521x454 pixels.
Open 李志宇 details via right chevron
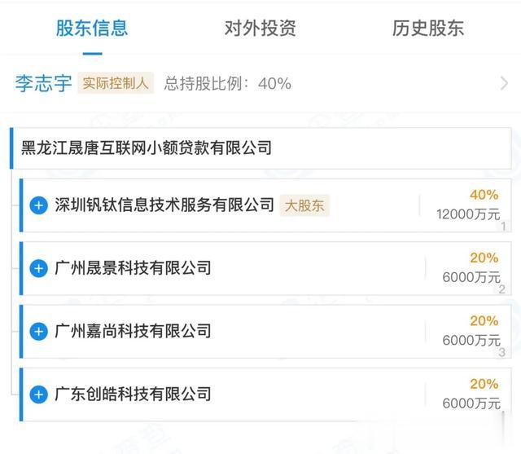504,83
